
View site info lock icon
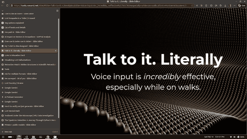click(x=12, y=5)
